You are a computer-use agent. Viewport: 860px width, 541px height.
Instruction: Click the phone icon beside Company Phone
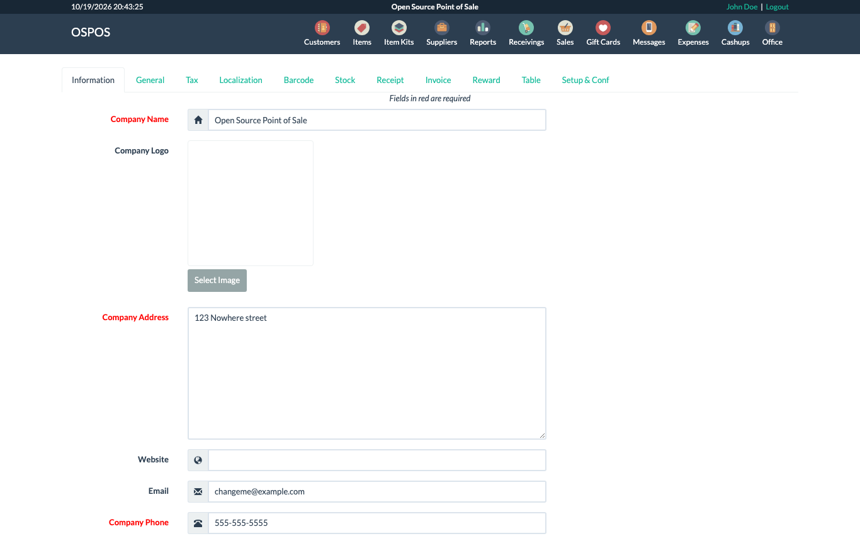tap(198, 523)
